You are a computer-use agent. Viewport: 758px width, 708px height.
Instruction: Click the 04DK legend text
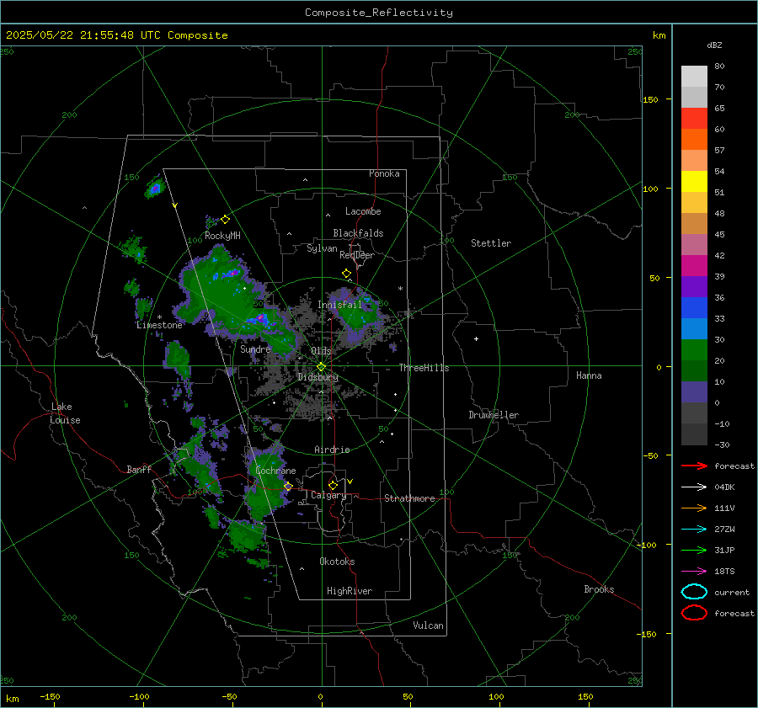click(724, 487)
